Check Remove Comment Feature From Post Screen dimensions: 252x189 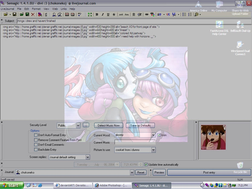36,140
